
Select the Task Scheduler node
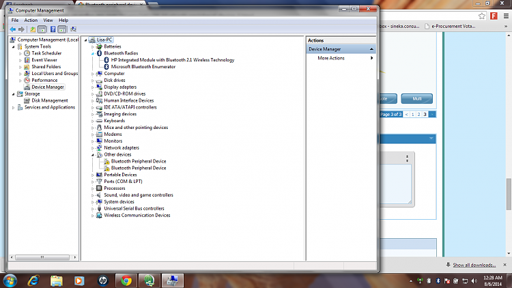pos(46,53)
